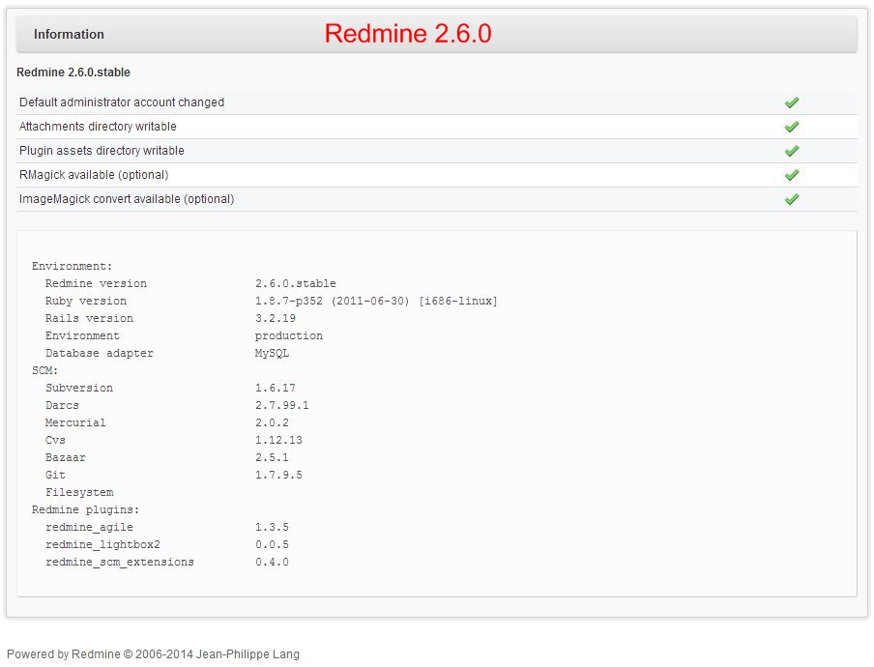
Task: Click the 2.6.0.stable value in the environment list
Action: tap(296, 283)
